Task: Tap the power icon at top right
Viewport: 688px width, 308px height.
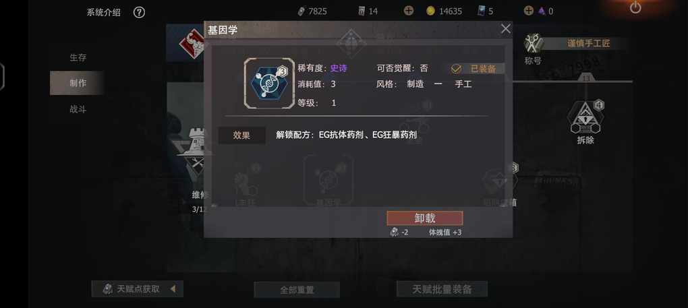Action: point(635,7)
